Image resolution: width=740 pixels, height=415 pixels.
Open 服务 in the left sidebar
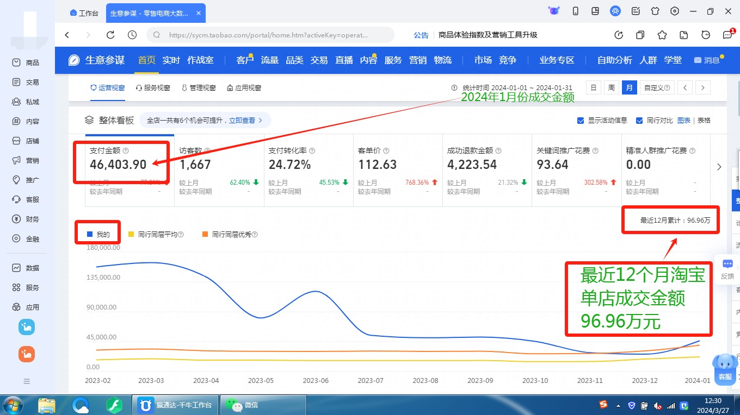tap(26, 288)
